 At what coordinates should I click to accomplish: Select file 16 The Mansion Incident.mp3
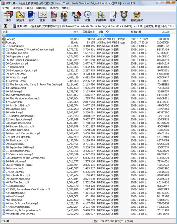(x=23, y=99)
